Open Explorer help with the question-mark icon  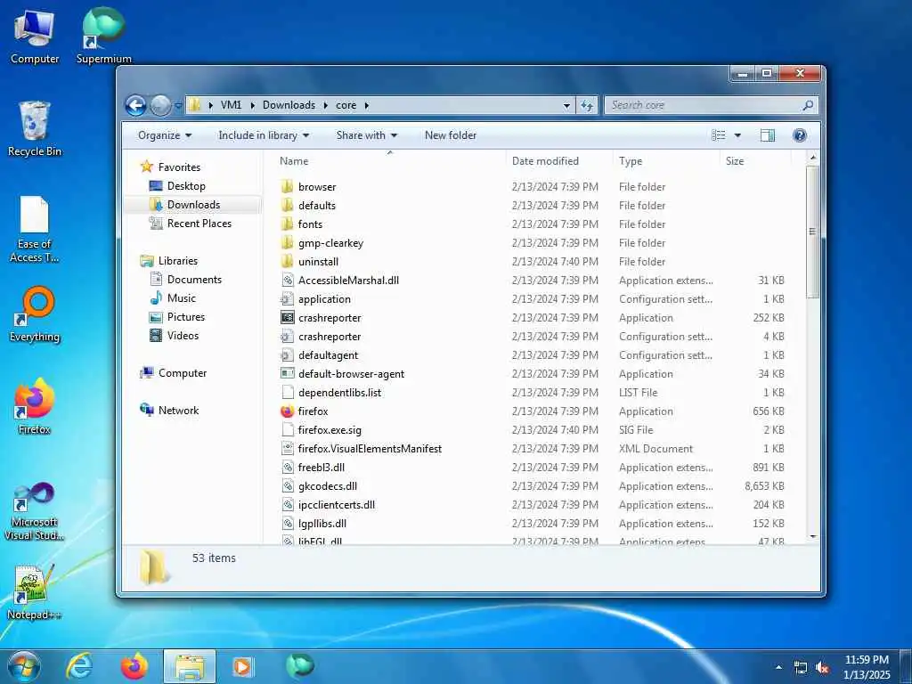[800, 135]
